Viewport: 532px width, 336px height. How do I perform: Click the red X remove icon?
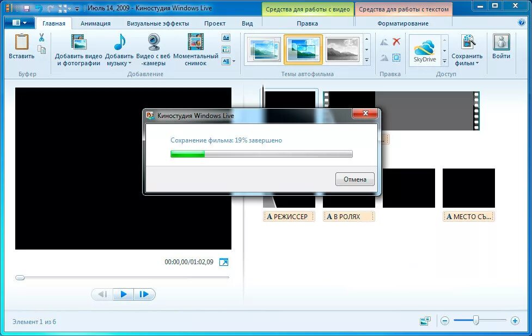(396, 42)
